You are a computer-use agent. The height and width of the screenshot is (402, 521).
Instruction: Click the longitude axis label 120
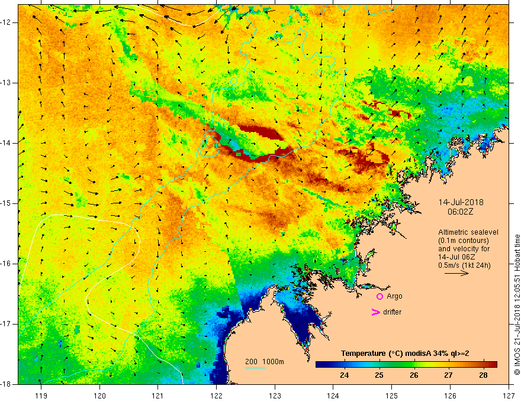tap(99, 395)
